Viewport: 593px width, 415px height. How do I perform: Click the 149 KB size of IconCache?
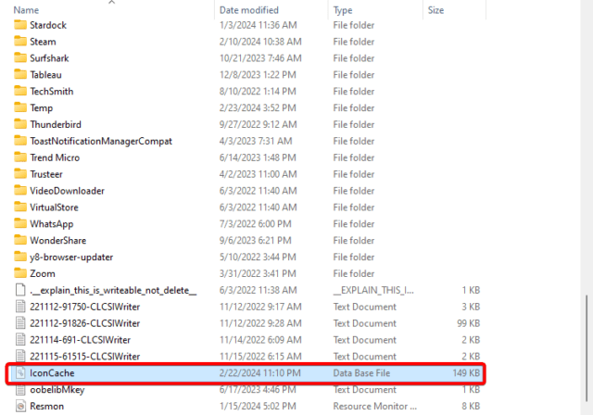[466, 373]
